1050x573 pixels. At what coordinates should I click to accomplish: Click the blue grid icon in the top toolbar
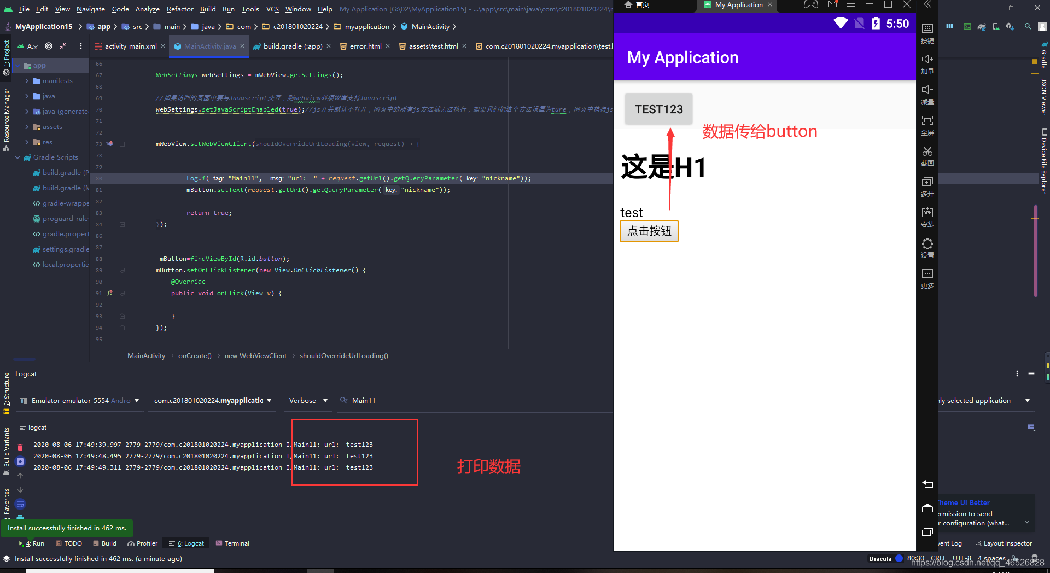pos(949,26)
